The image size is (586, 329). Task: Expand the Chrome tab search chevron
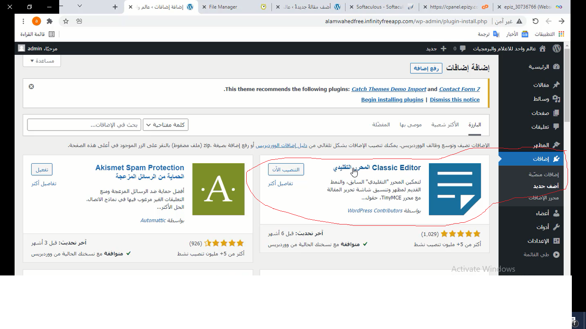80,6
